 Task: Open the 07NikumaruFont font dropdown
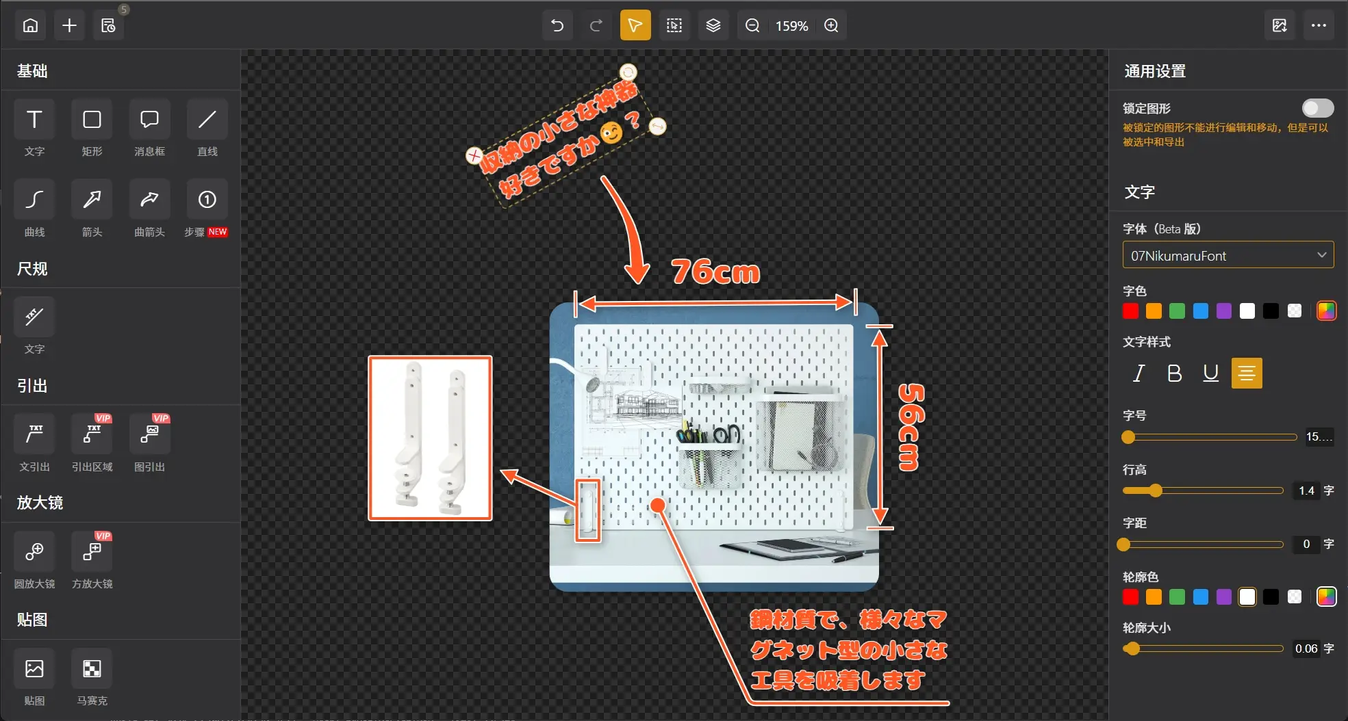tap(1228, 255)
